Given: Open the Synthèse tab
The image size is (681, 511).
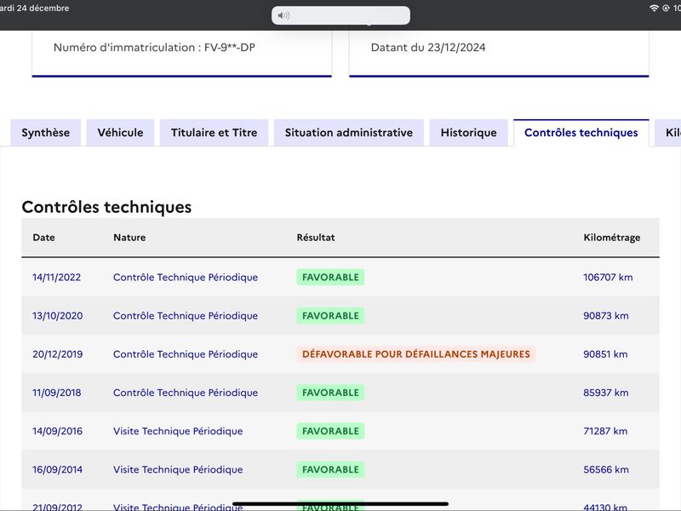Looking at the screenshot, I should 46,133.
